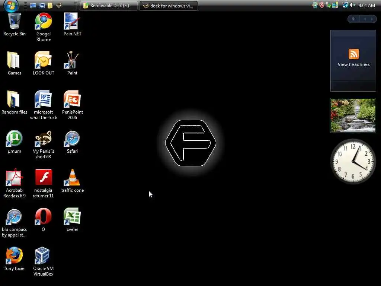381x286 pixels.
Task: Select the raccoon shortcut on the desktop
Action: (44, 139)
